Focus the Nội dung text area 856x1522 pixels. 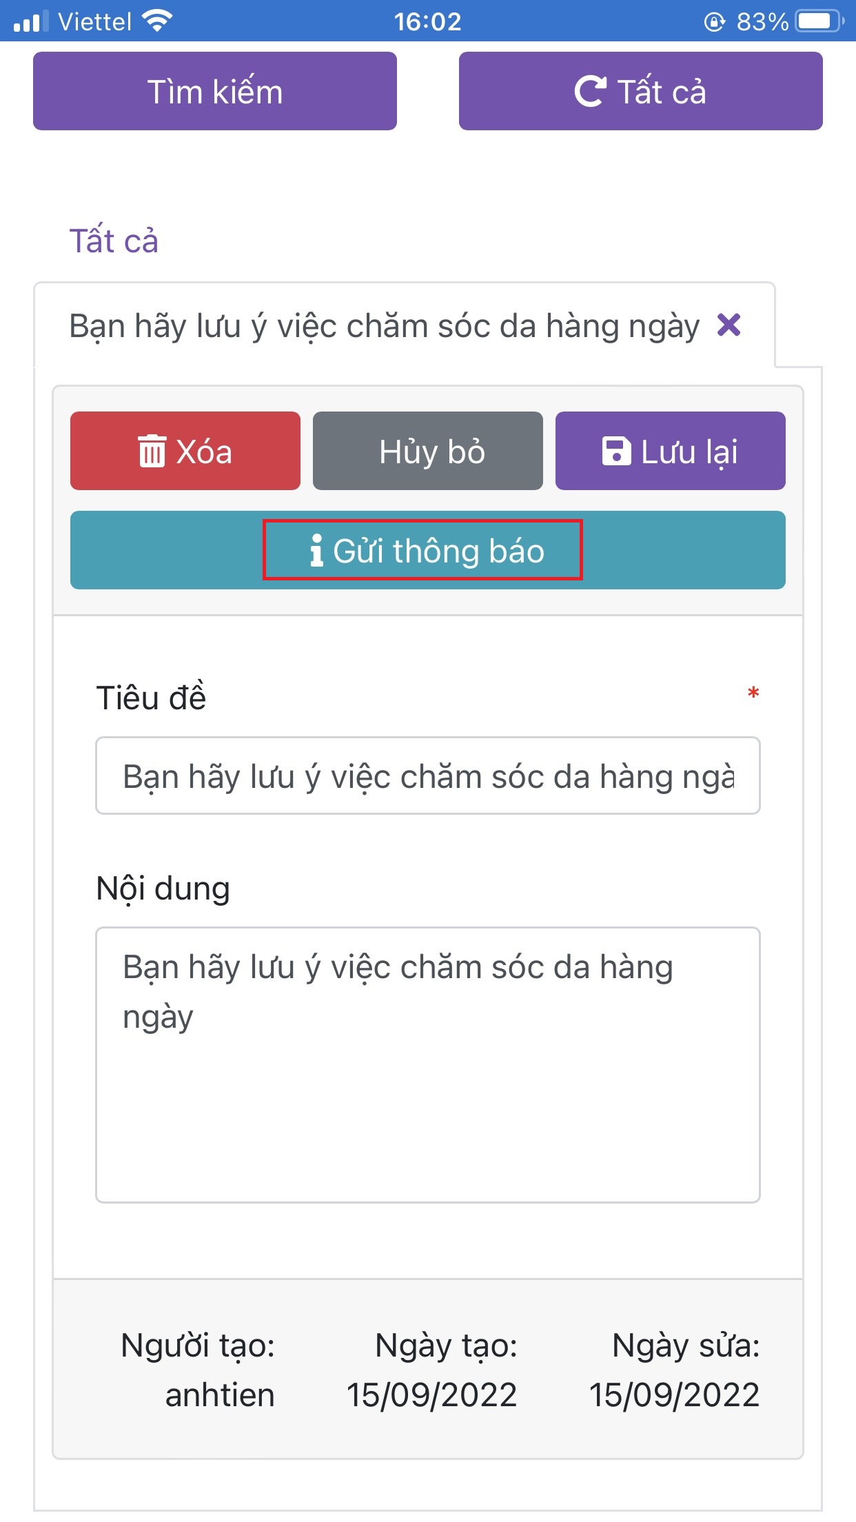coord(428,1065)
